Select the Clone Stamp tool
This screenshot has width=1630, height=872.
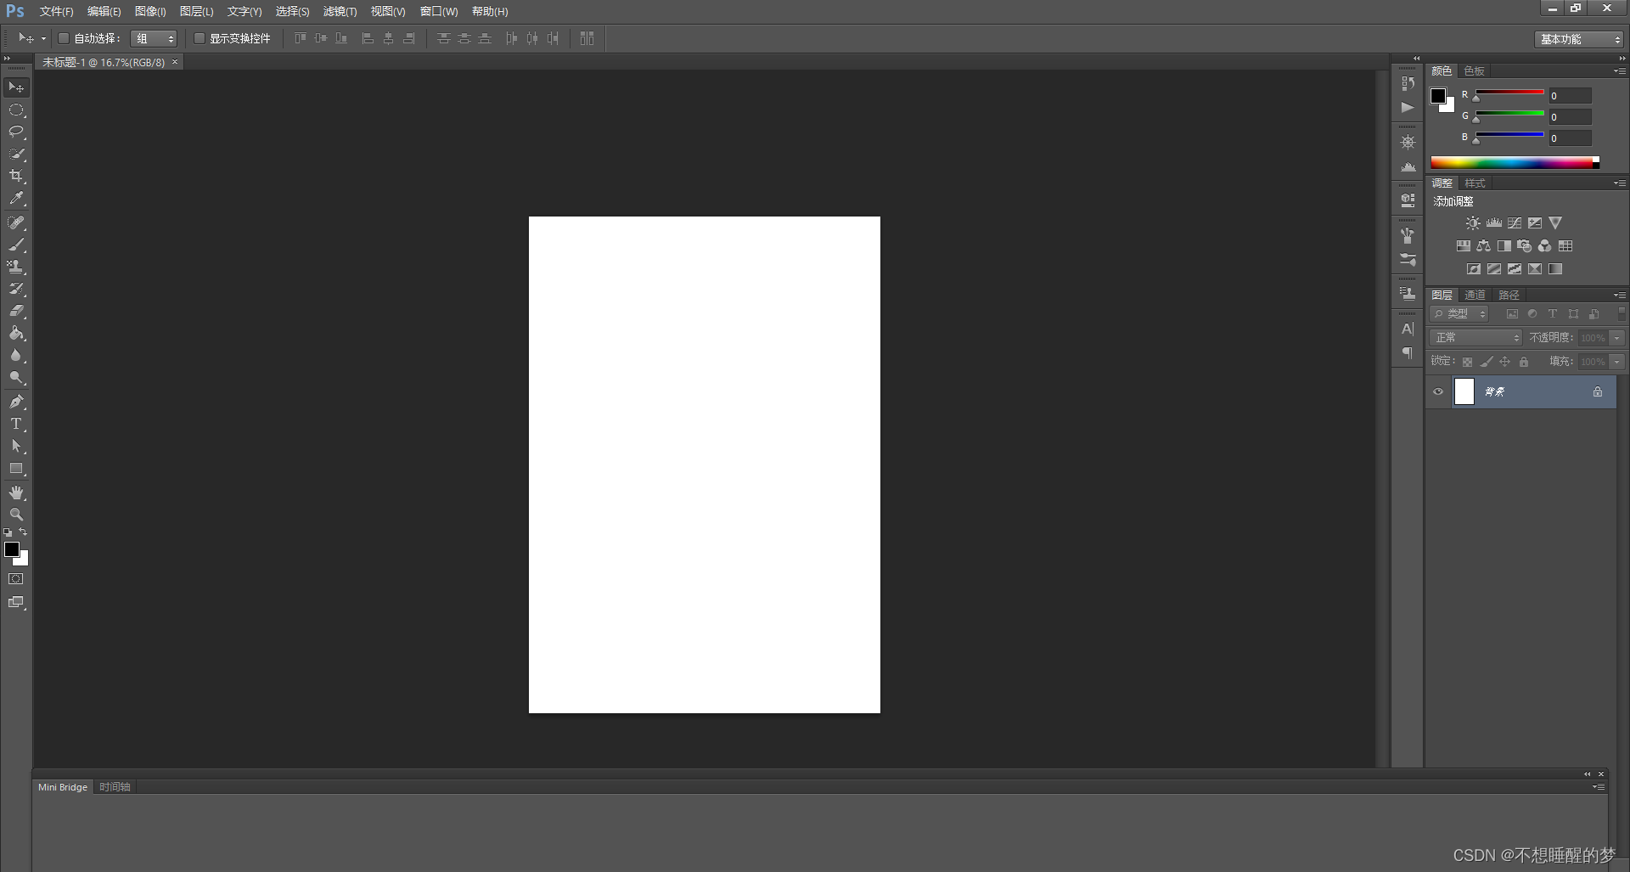16,267
